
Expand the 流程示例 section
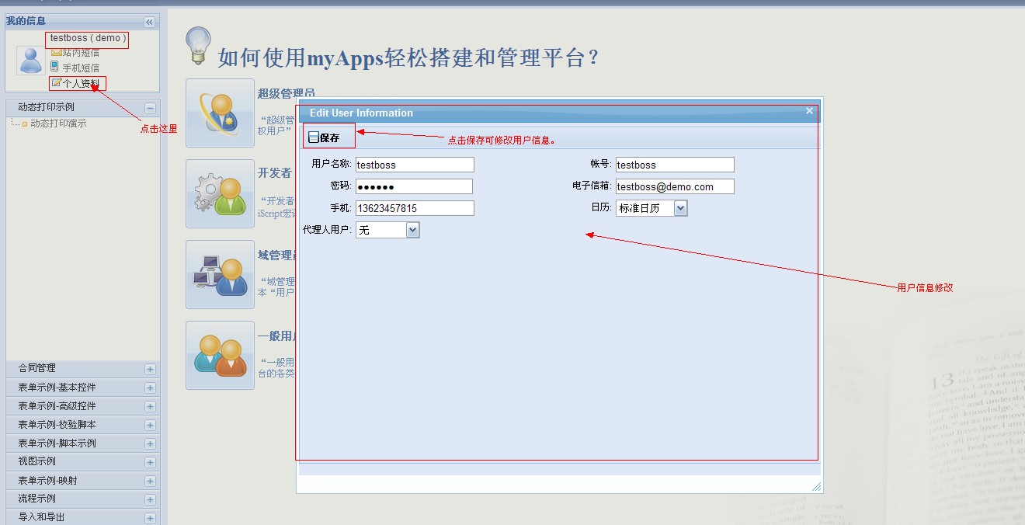pos(150,499)
